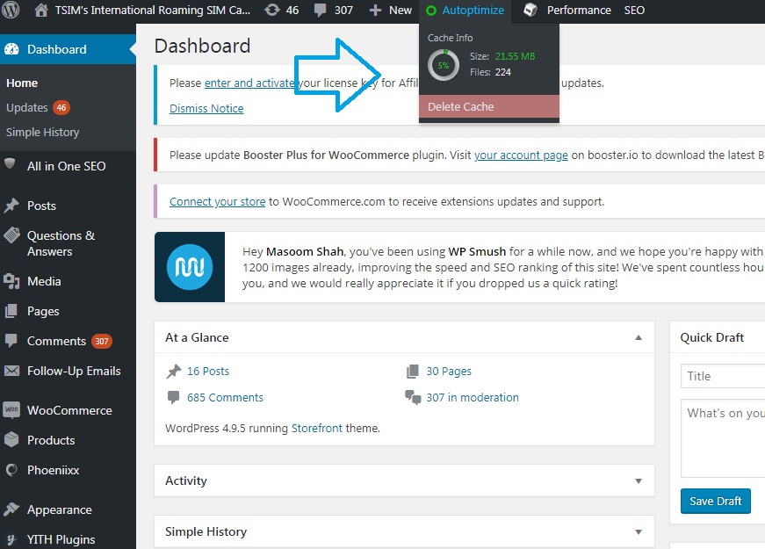Click the Dismiss Notice link

point(206,108)
